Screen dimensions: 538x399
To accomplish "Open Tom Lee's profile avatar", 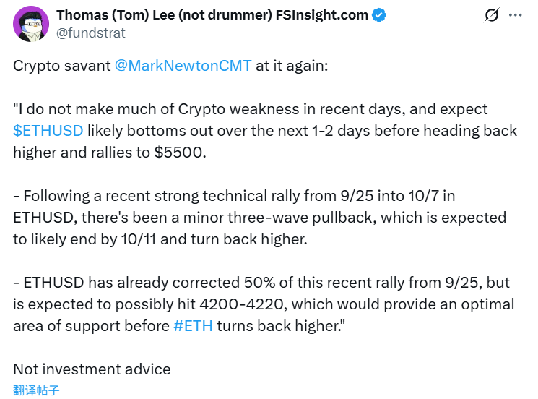I will click(30, 24).
